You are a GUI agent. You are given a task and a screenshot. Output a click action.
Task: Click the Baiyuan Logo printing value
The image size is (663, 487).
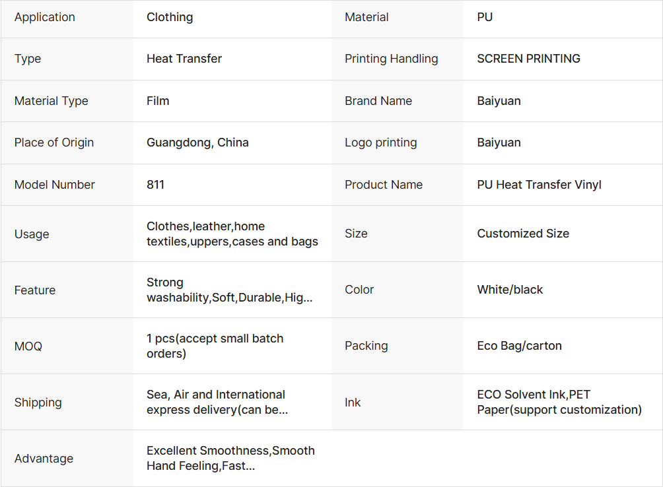pos(499,143)
